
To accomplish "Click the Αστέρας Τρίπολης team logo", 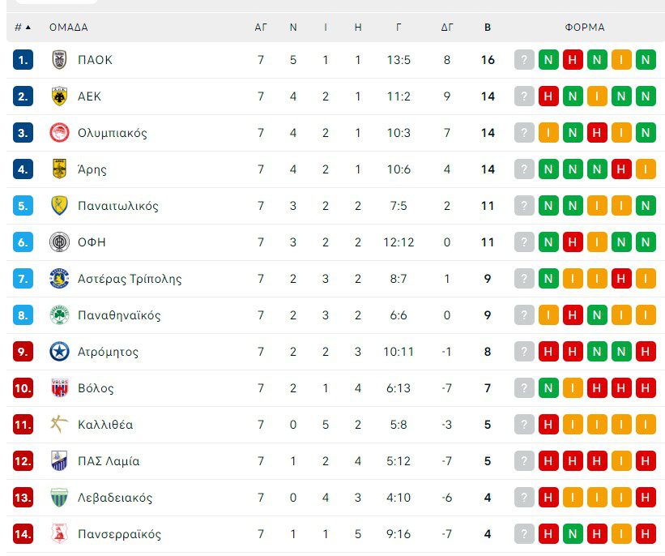I will (x=59, y=279).
